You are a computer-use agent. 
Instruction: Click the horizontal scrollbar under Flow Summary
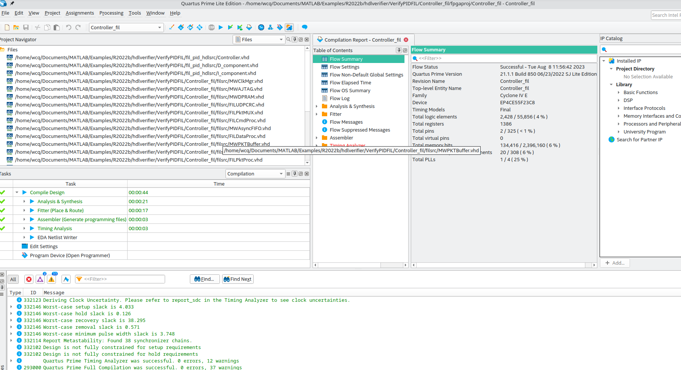click(x=504, y=265)
